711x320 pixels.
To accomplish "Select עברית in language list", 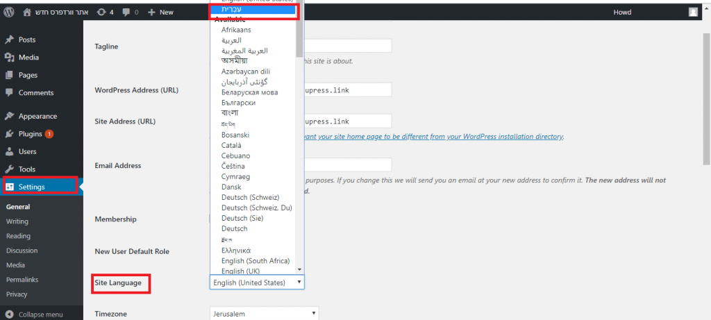I will (x=253, y=9).
